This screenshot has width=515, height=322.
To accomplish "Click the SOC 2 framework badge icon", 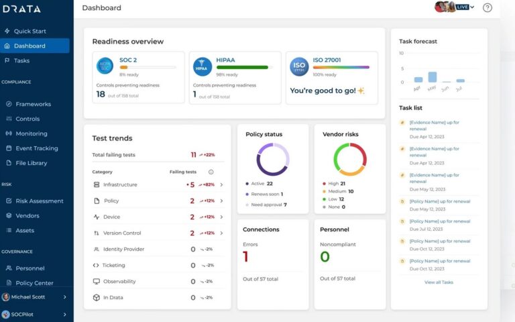I will (105, 66).
